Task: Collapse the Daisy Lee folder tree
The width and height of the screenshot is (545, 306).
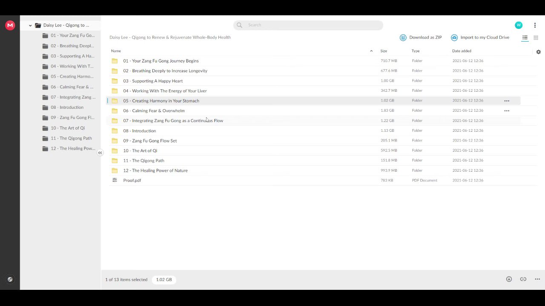Action: coord(30,25)
